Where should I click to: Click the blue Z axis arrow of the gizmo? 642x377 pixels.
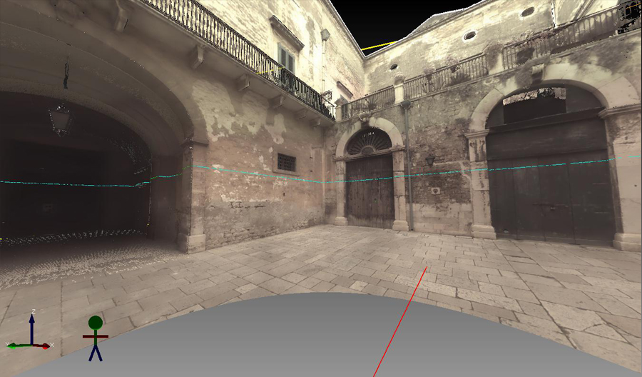point(31,328)
